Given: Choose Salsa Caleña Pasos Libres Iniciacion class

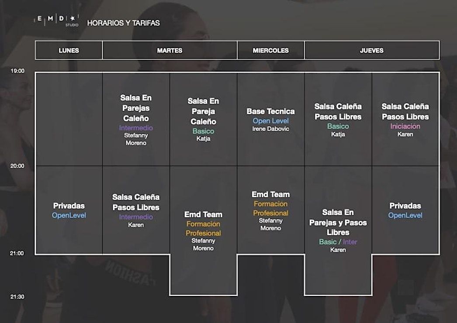Looking at the screenshot, I should coord(405,119).
